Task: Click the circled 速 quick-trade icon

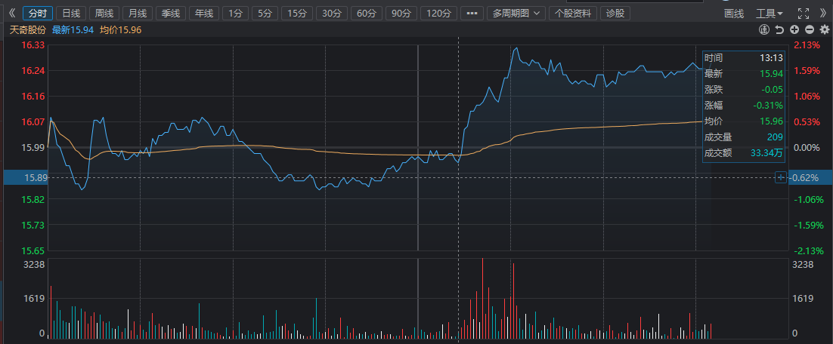Action: click(x=765, y=29)
